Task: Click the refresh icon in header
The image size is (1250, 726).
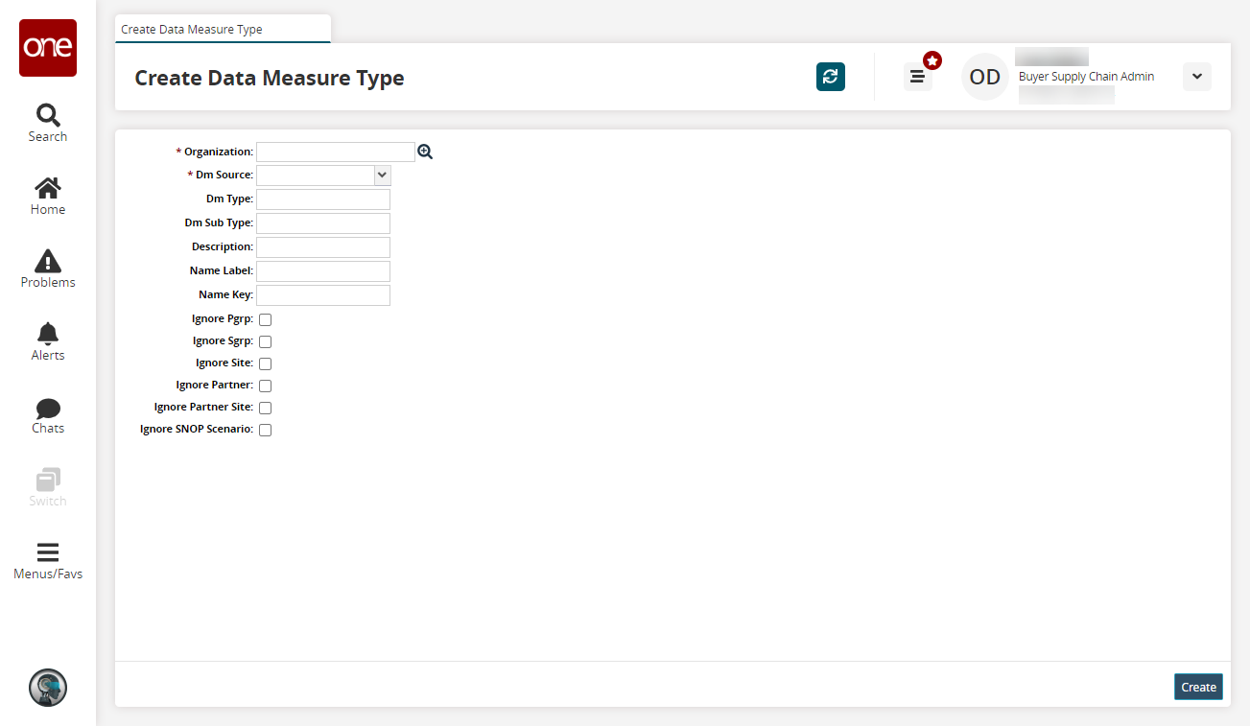Action: [831, 77]
